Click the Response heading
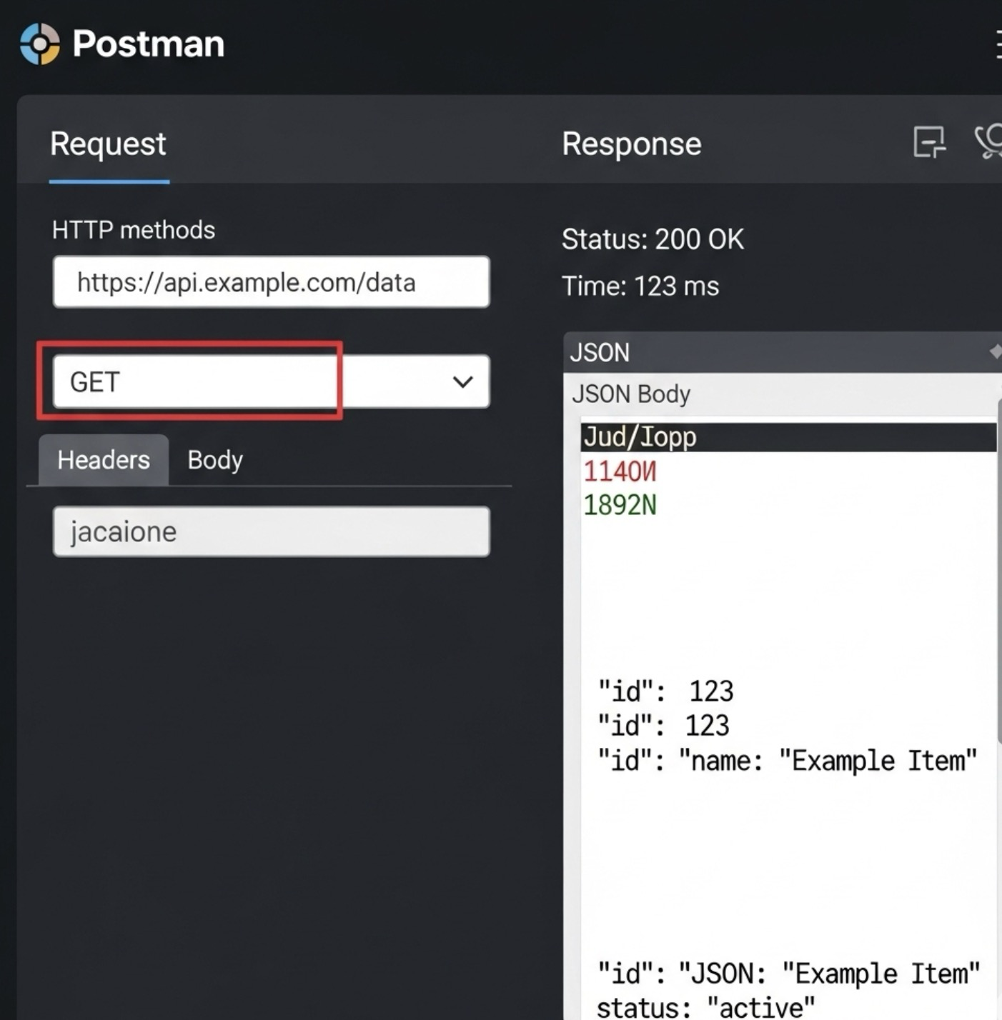This screenshot has width=1002, height=1020. 632,144
